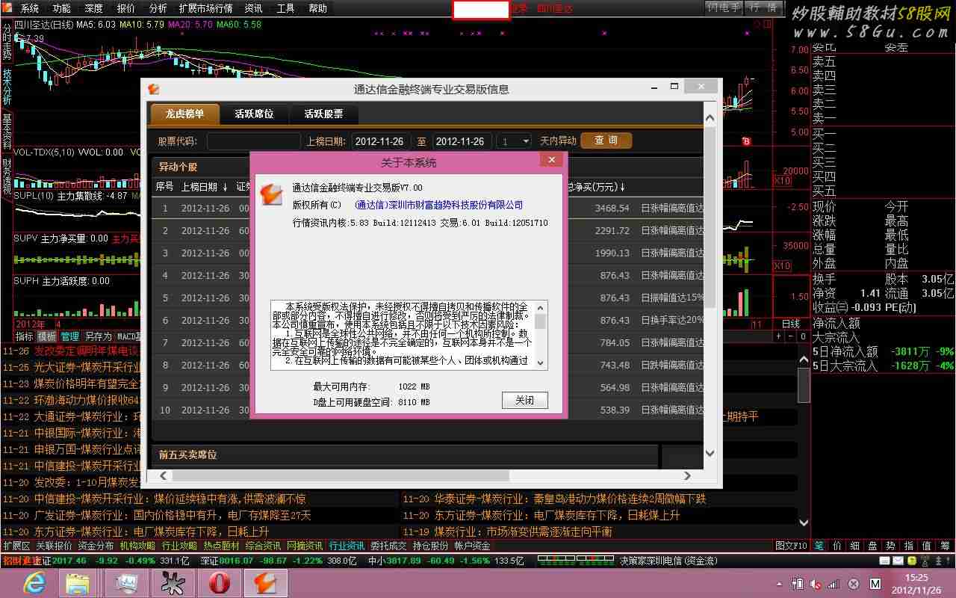Open the star-shaped taskbar app icon
This screenshot has height=598, width=956.
[x=173, y=582]
